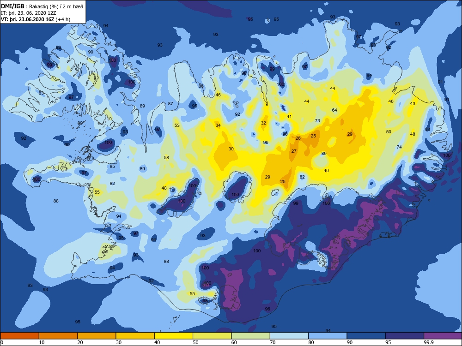
Task: Select the map value 41
Action: (x=289, y=117)
